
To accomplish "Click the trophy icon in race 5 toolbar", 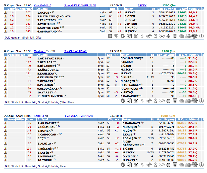I will click(116, 36).
